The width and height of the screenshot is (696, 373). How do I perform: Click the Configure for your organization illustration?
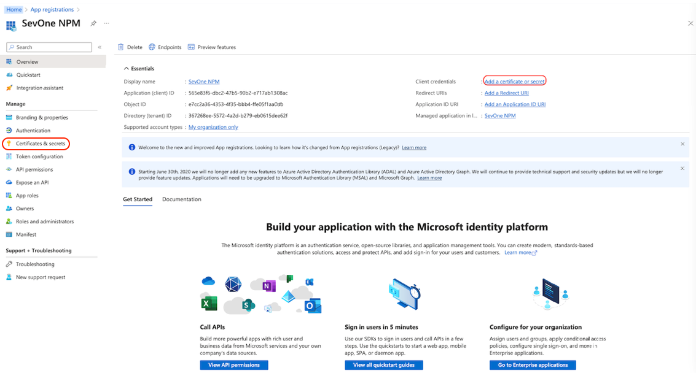pos(550,294)
